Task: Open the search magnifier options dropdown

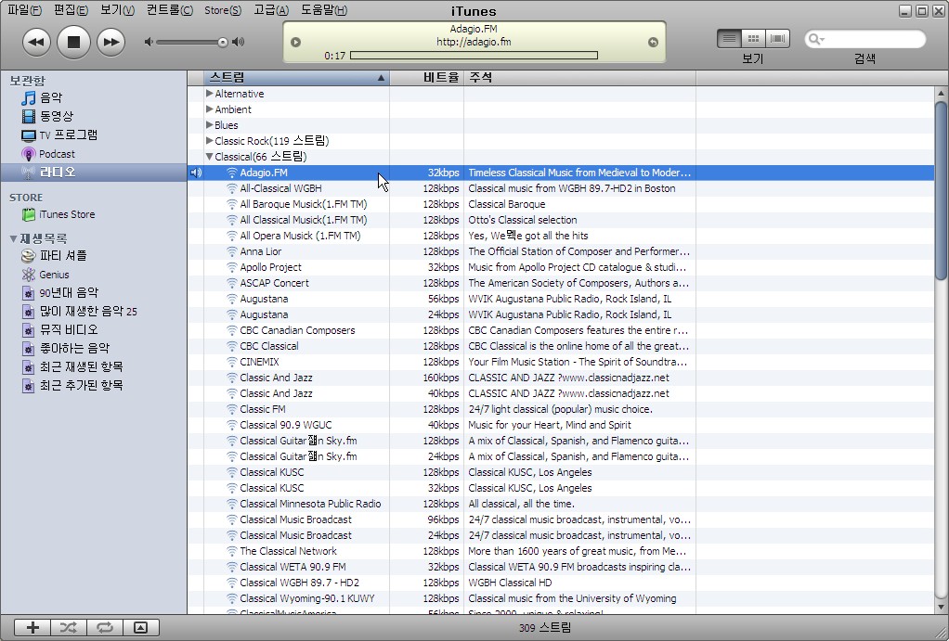Action: pos(816,39)
